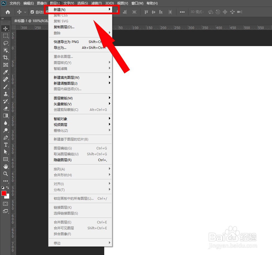The width and height of the screenshot is (272, 255).
Task: Expand the 新建填充图层(W) submenu
Action: 80,77
